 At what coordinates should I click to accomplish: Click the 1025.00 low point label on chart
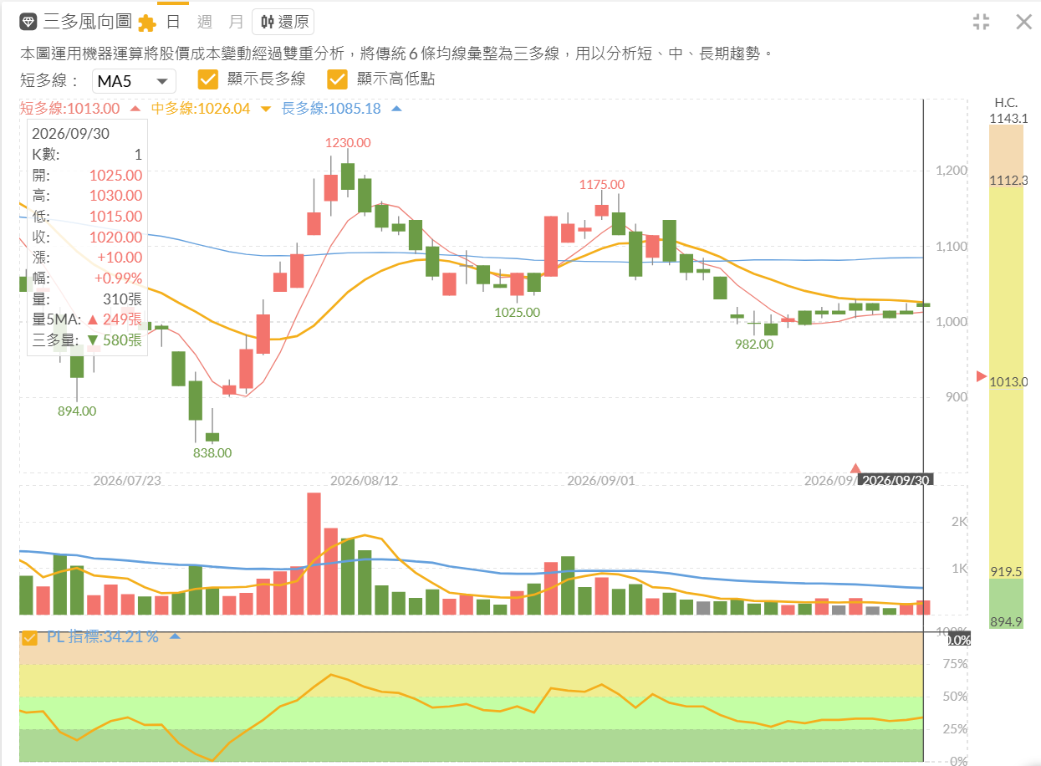pyautogui.click(x=517, y=312)
